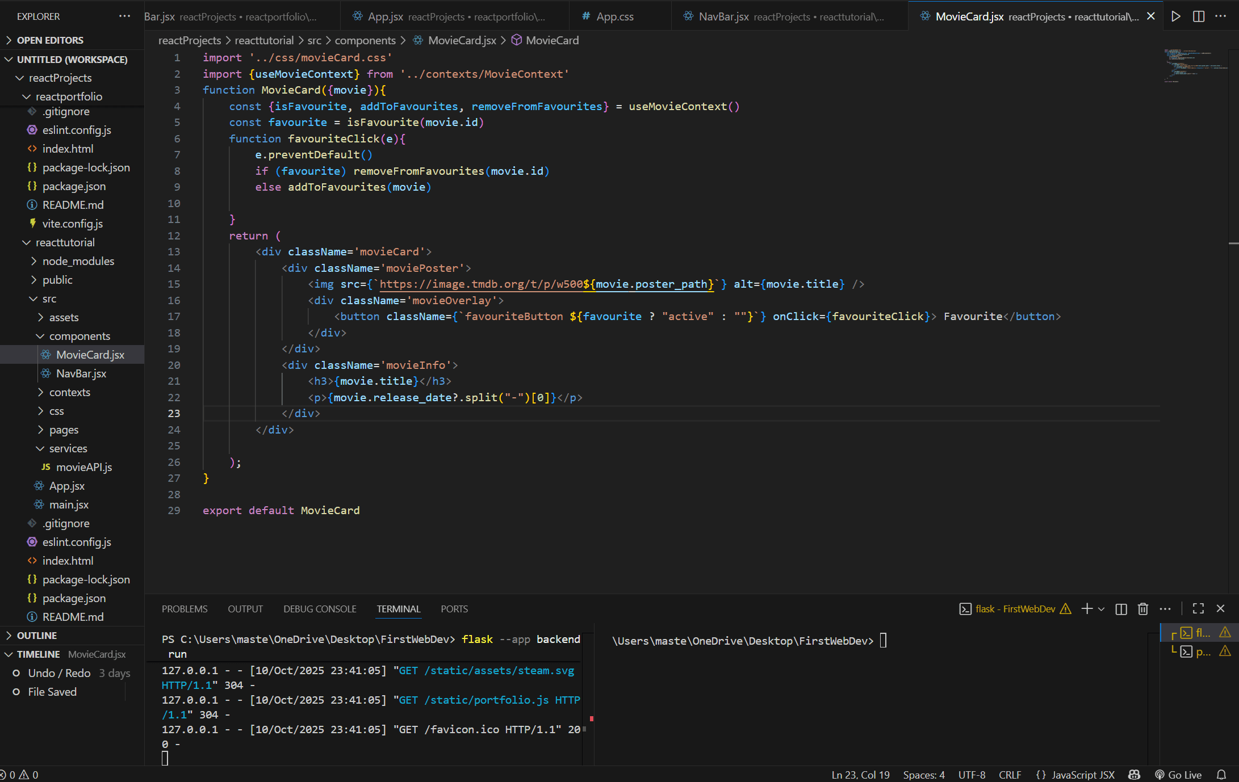Select the flask terminal in terminal list

(1200, 633)
